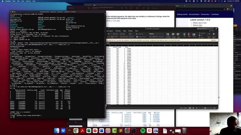Adjust Excel zoom slider in status bar

coord(205,108)
